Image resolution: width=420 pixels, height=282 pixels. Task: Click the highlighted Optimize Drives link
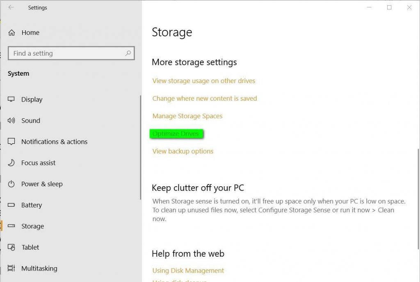tap(176, 133)
